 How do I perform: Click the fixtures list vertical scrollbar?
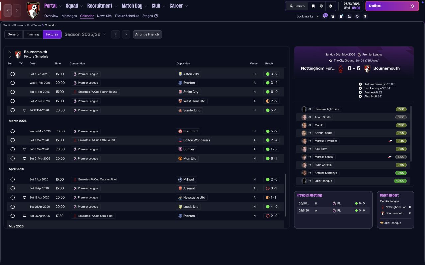(x=286, y=195)
